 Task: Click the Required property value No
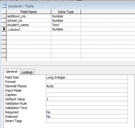pos(87,112)
